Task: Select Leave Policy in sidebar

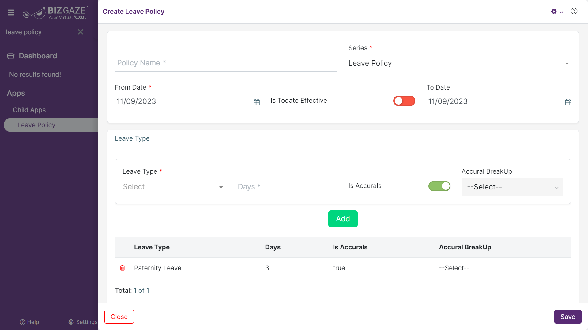Action: pyautogui.click(x=51, y=125)
